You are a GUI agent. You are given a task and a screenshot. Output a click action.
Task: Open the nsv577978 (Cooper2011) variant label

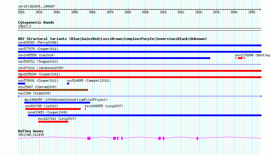[38, 49]
